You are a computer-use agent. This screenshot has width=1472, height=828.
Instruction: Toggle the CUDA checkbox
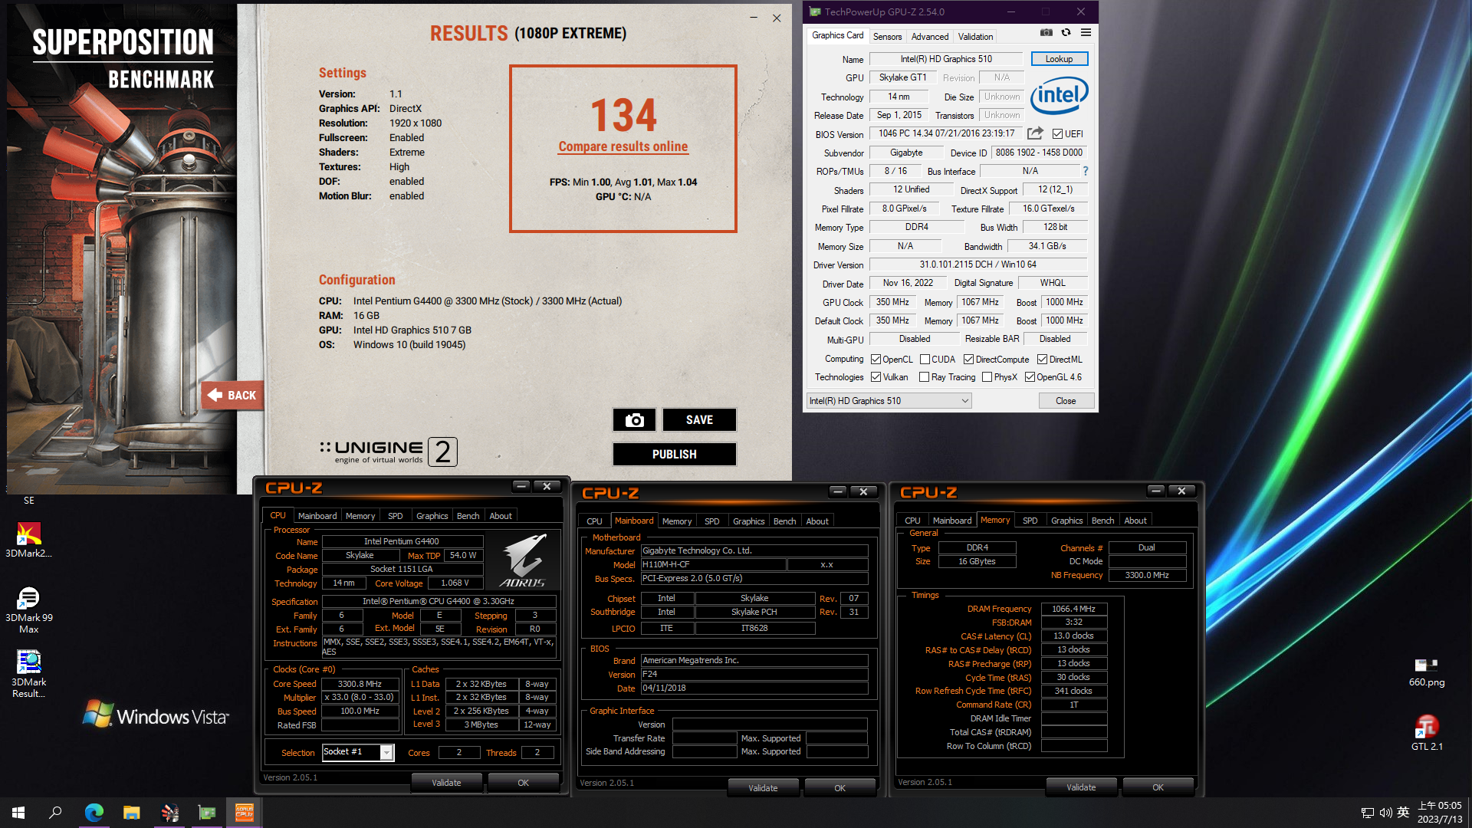click(925, 359)
